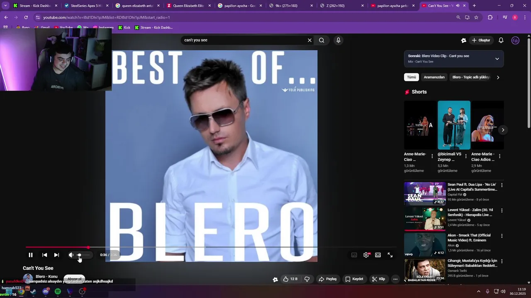Click the YouTube search magnifier button
The width and height of the screenshot is (531, 298).
(322, 40)
